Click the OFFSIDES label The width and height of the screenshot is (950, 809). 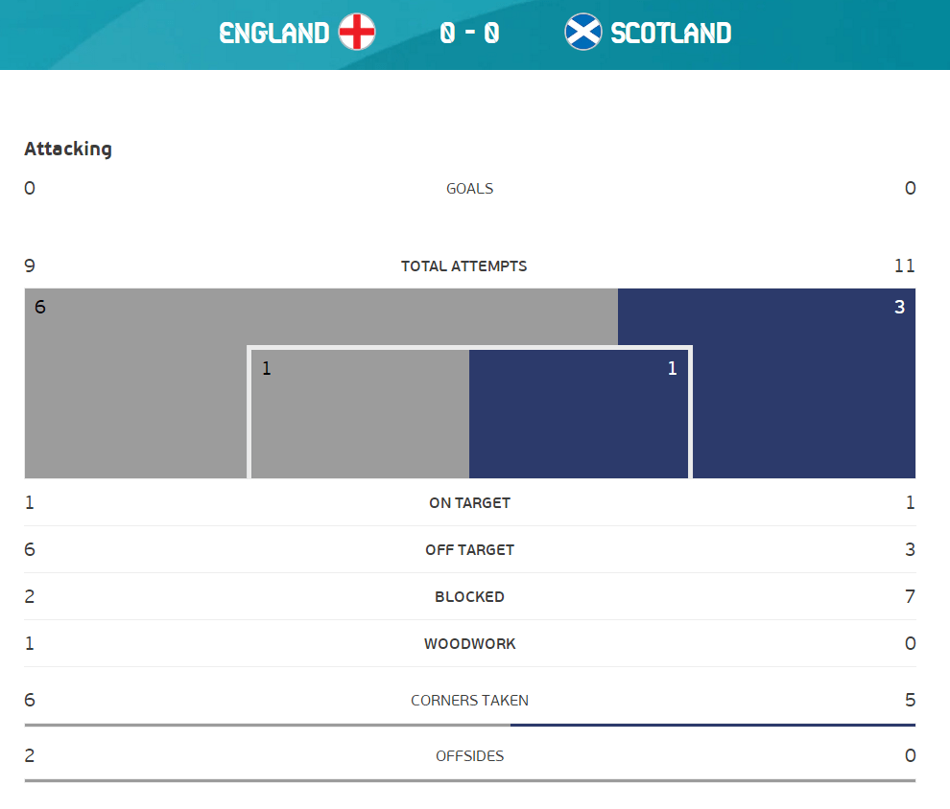click(x=469, y=756)
